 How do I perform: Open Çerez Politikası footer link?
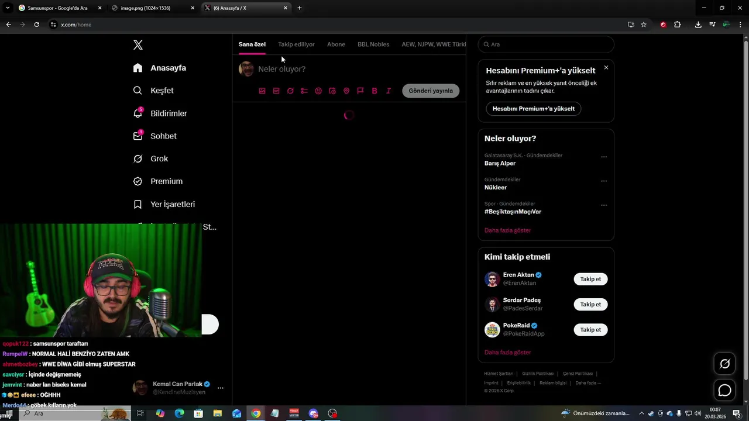(x=578, y=374)
